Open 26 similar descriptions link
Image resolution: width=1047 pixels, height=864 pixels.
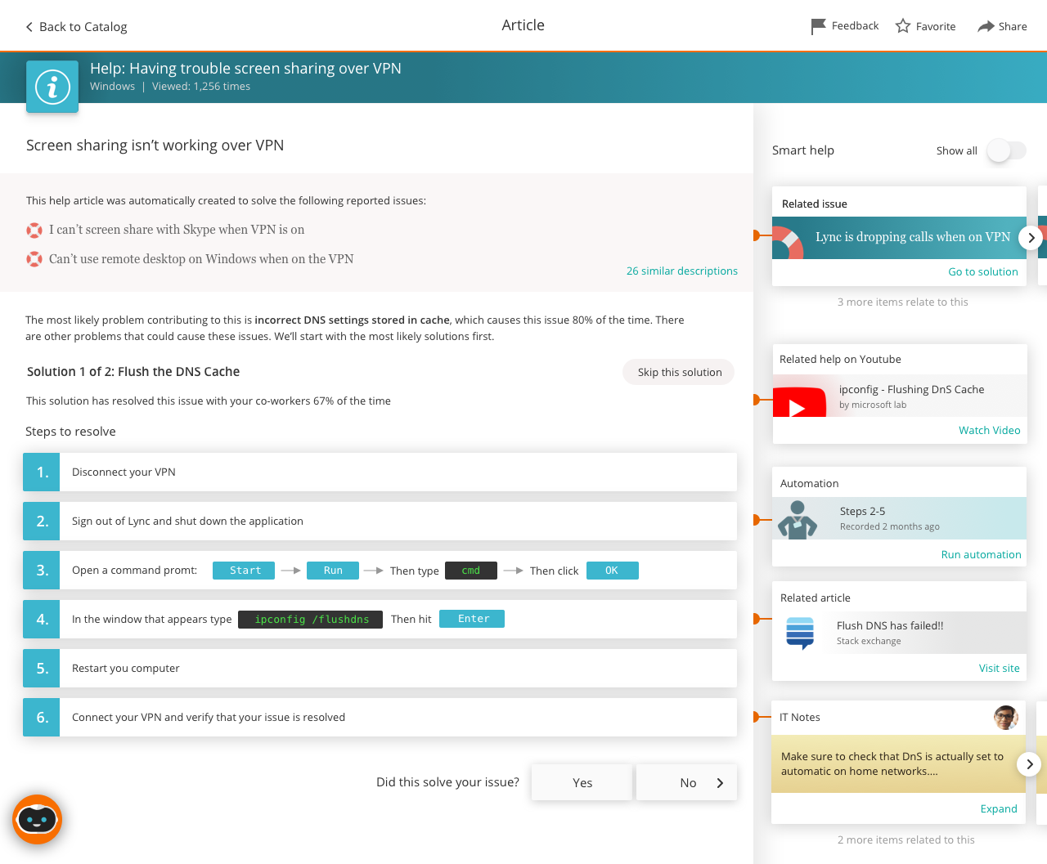(682, 271)
